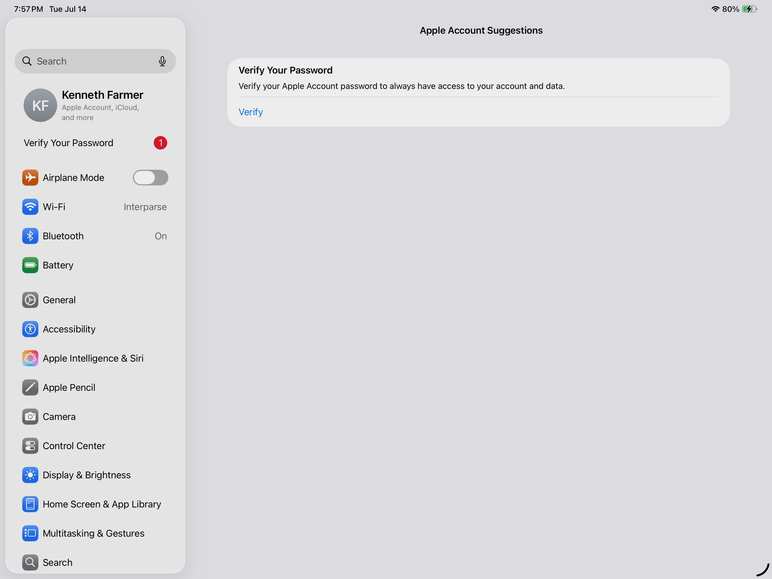
Task: Select General in the sidebar
Action: pyautogui.click(x=95, y=300)
